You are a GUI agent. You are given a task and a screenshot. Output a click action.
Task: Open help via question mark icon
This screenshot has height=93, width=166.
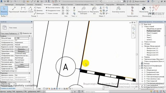(x=153, y=1)
